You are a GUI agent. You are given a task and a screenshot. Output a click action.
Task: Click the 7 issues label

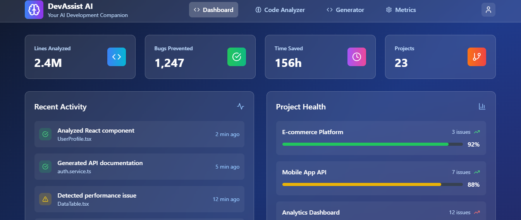[461, 172]
